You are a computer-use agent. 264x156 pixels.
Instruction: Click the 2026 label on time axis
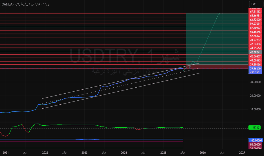tap(203, 153)
